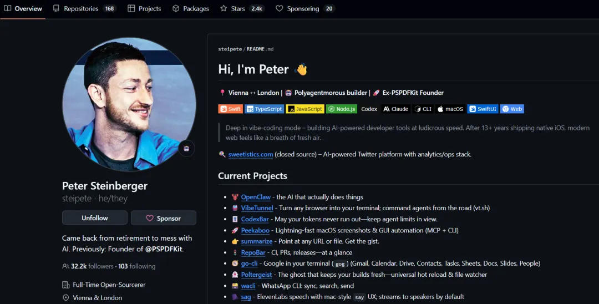This screenshot has width=599, height=304.
Task: Click the star icon beside Stars
Action: 224,8
